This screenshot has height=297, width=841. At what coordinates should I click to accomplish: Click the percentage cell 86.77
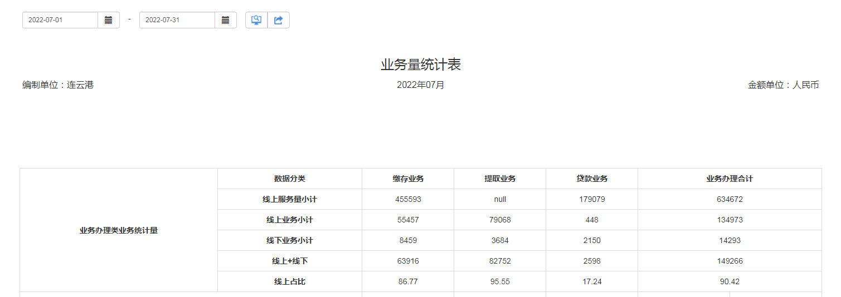[x=408, y=281]
